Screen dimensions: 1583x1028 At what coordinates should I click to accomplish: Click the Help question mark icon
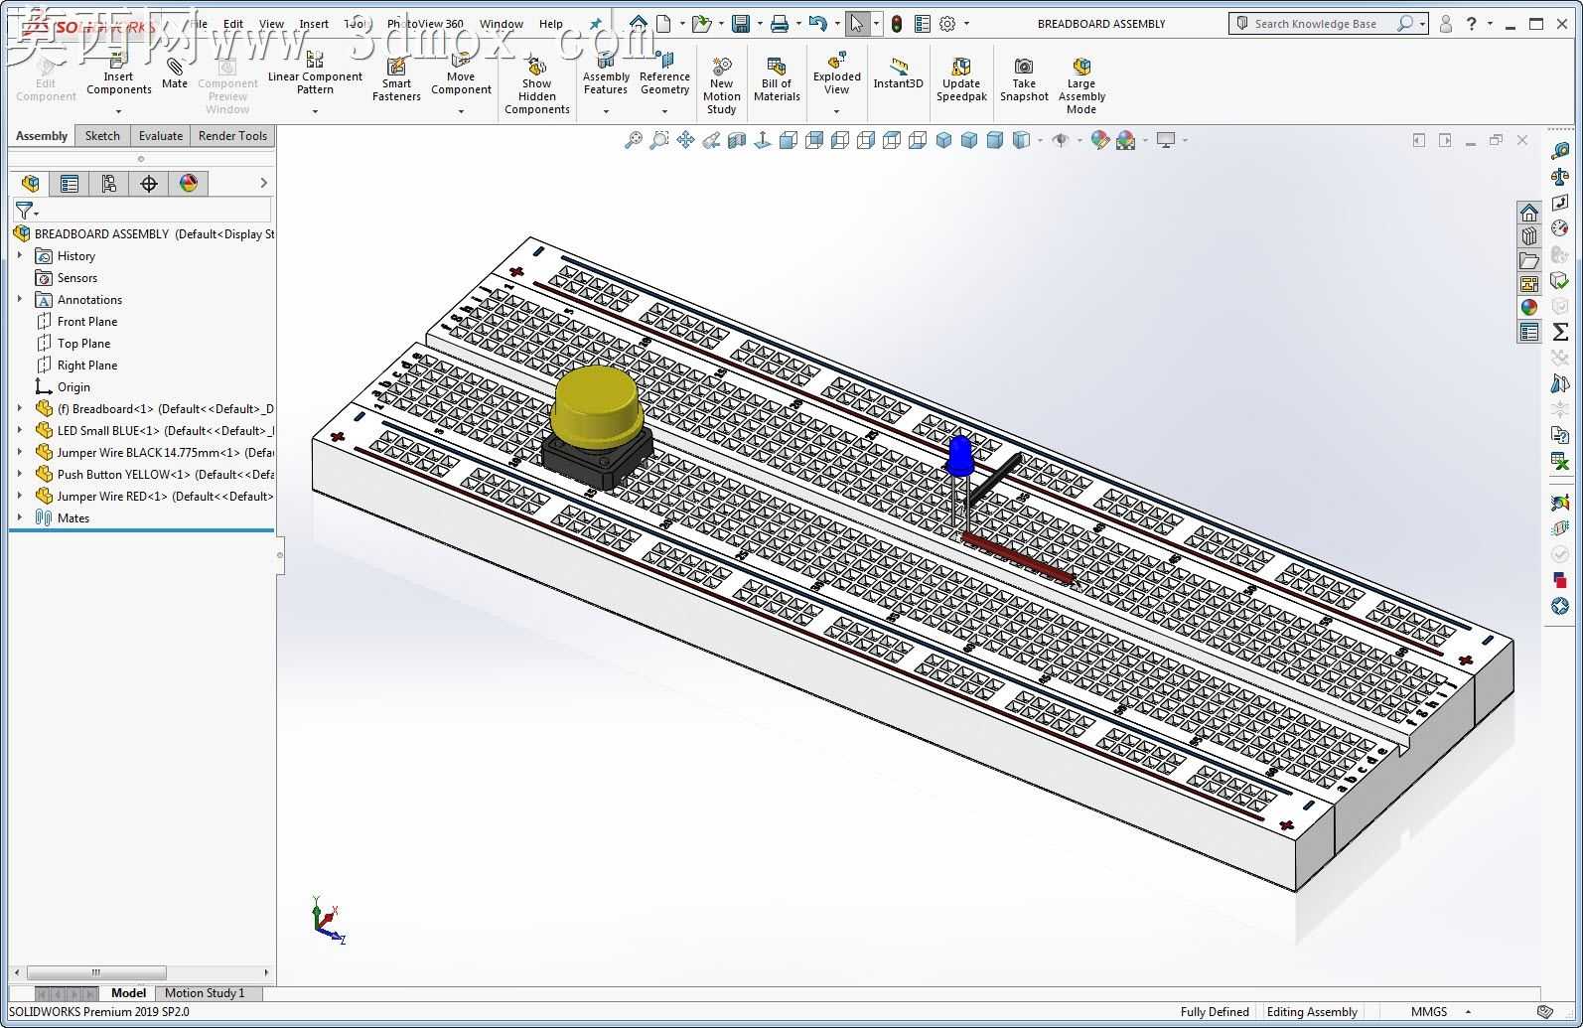click(1472, 23)
